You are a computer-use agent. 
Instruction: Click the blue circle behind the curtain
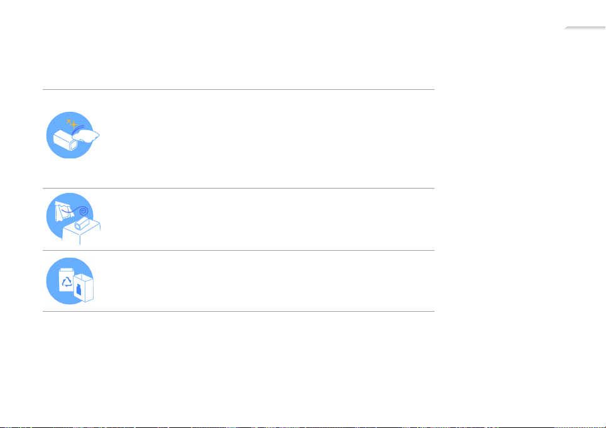[70, 216]
